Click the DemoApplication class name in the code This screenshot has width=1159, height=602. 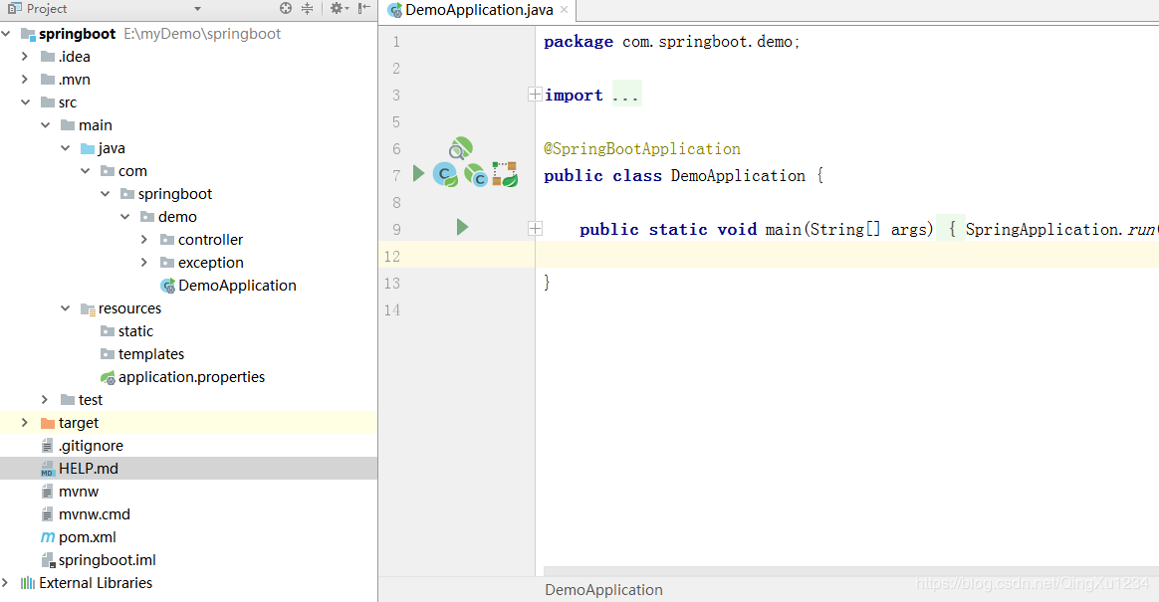pyautogui.click(x=739, y=176)
